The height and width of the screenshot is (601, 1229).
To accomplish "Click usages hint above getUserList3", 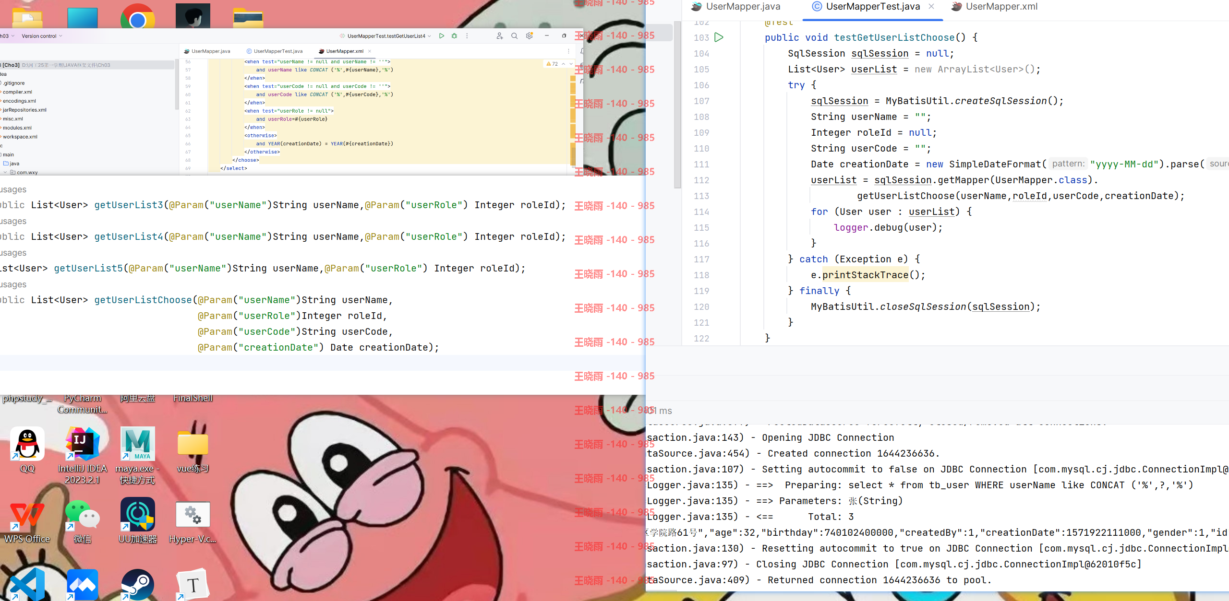I will (x=13, y=189).
